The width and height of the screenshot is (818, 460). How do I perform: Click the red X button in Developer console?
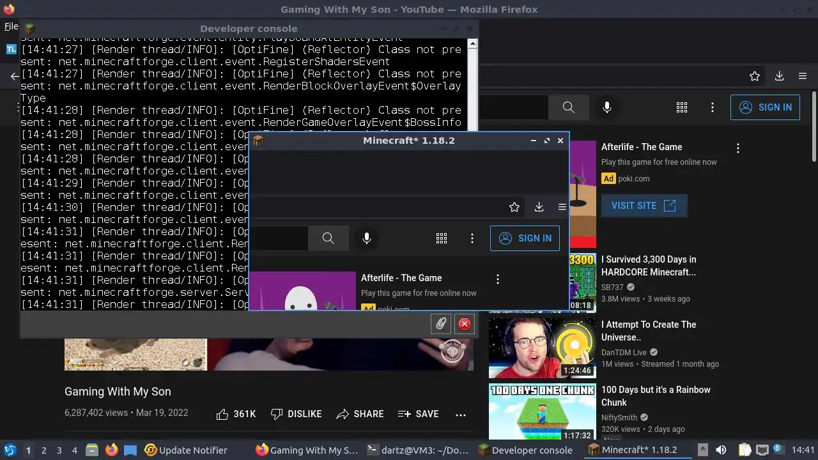(x=465, y=324)
